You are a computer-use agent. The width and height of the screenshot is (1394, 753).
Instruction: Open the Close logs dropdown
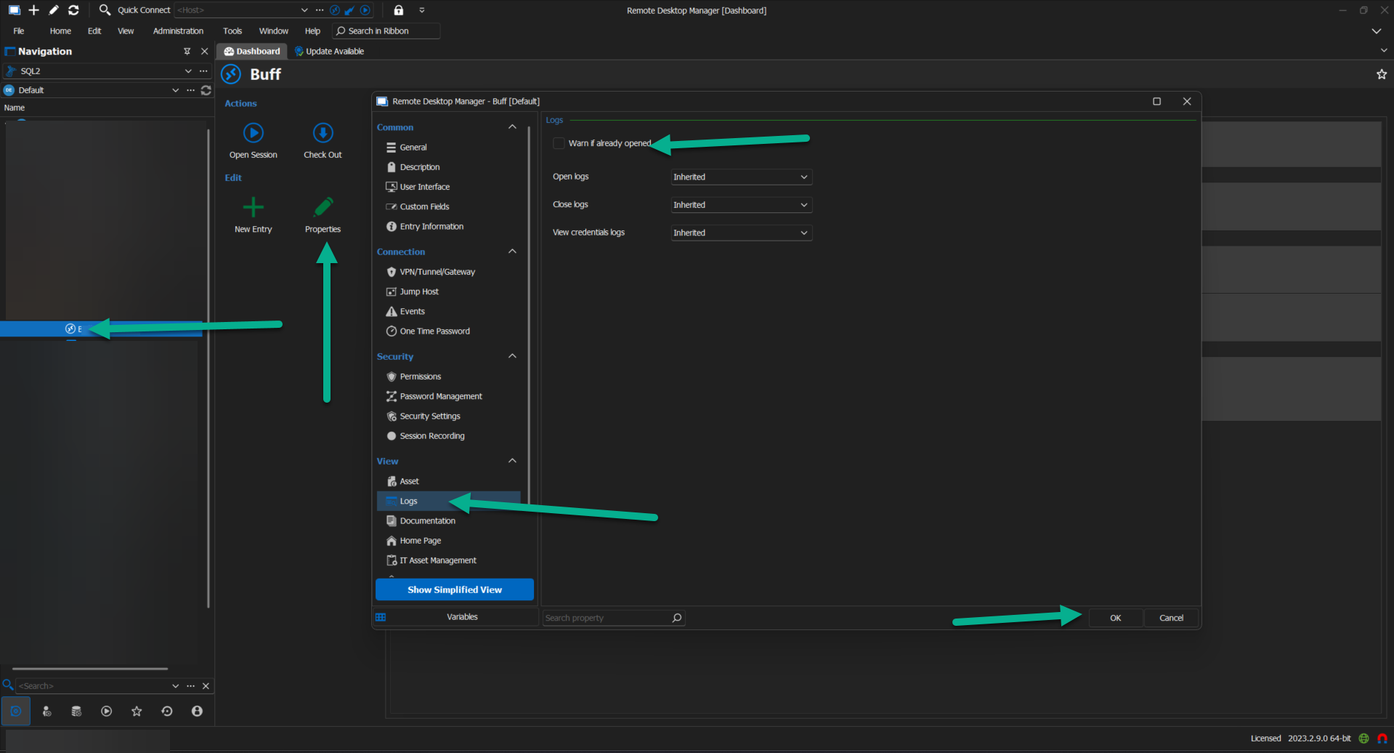[741, 205]
